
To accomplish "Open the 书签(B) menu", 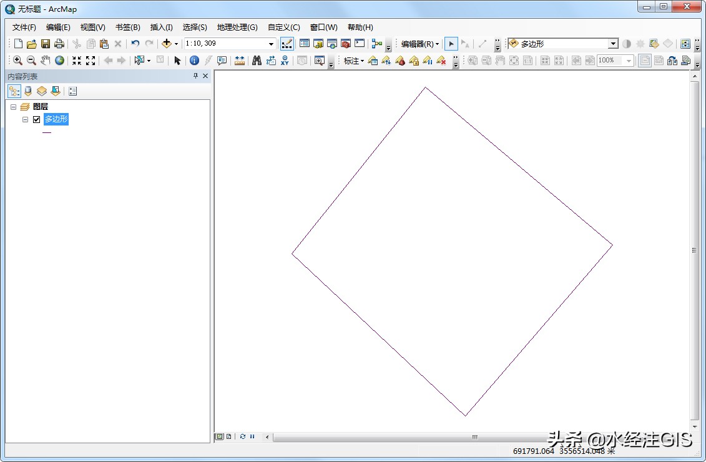I will coord(128,27).
